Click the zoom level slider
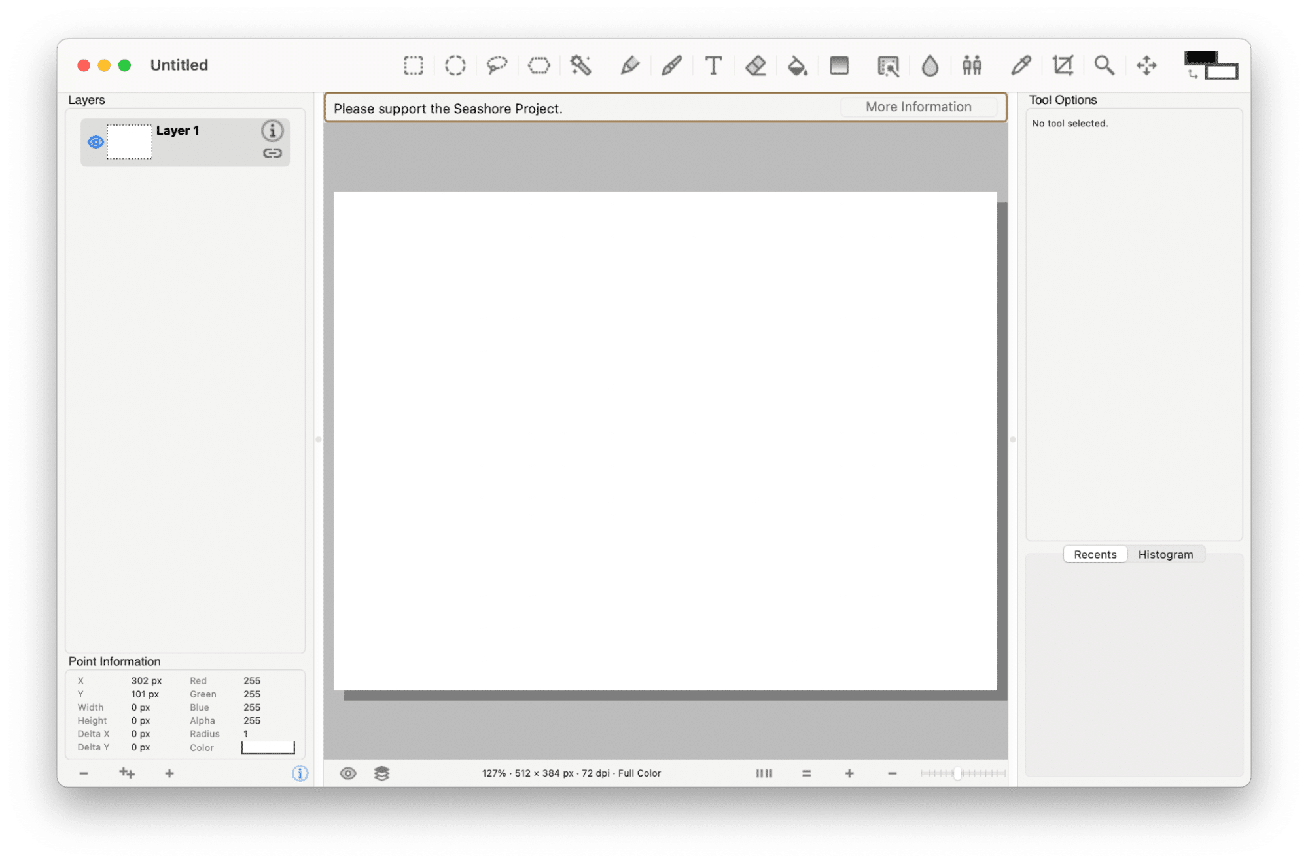The width and height of the screenshot is (1308, 863). click(958, 773)
